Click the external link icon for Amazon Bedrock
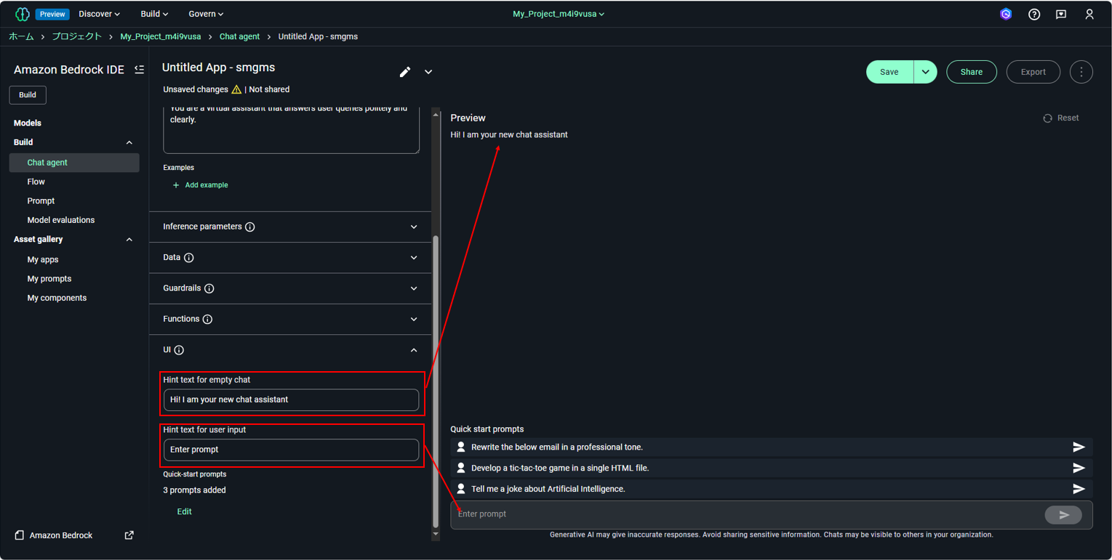This screenshot has width=1112, height=560. coord(129,535)
